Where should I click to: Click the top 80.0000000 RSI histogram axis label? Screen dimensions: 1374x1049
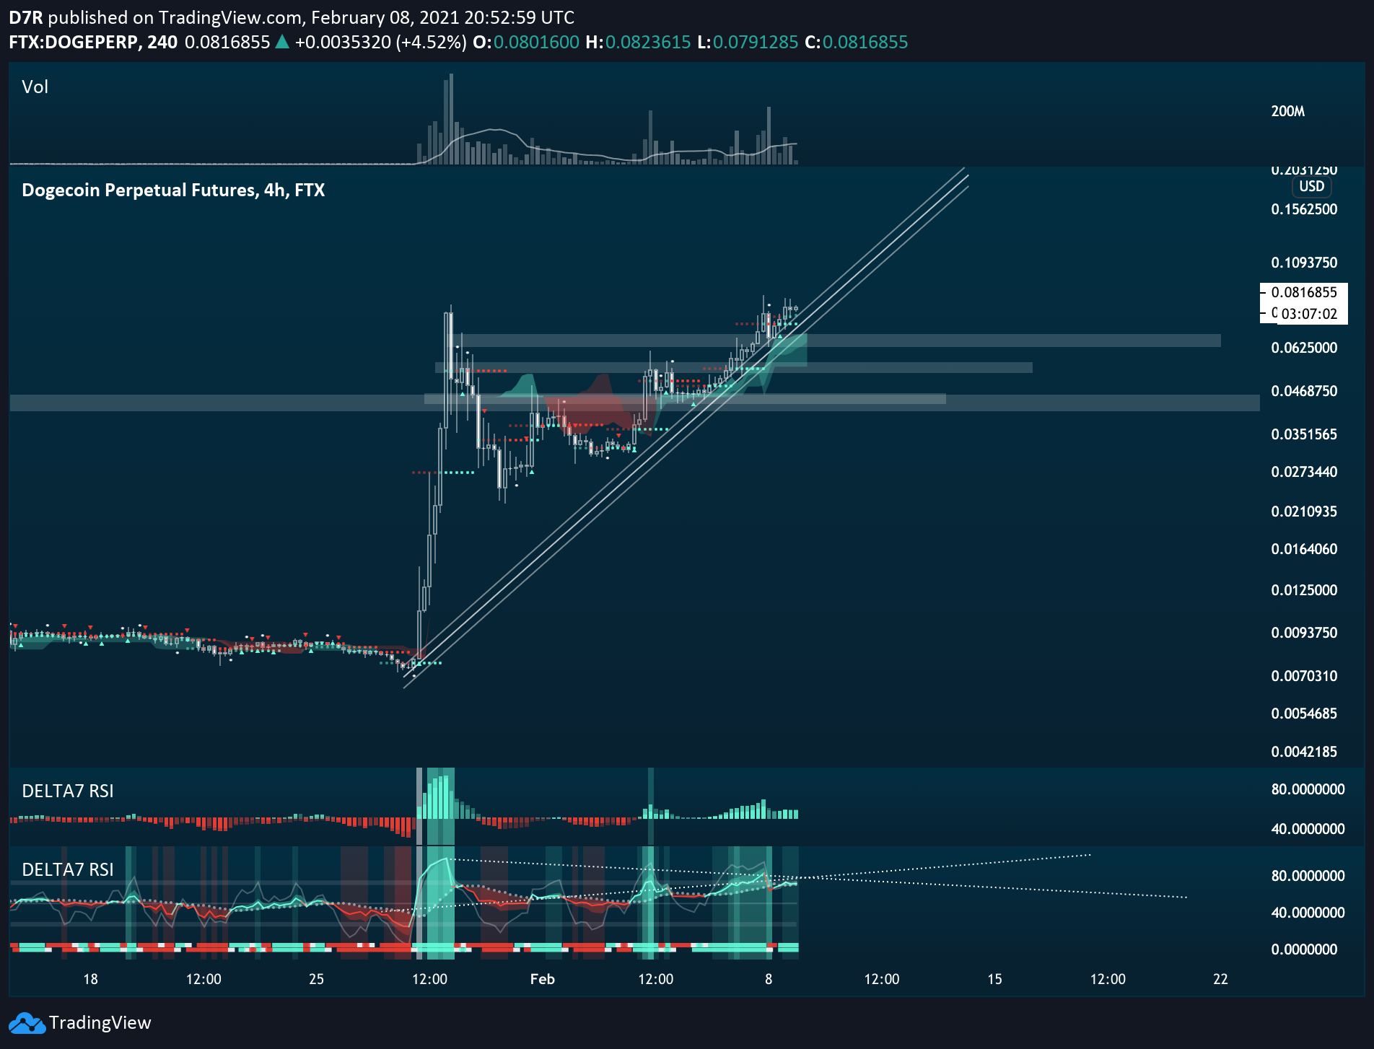point(1308,789)
